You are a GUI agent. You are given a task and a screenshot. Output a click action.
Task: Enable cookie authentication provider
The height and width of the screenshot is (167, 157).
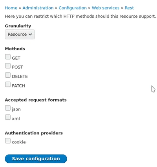click(x=8, y=141)
